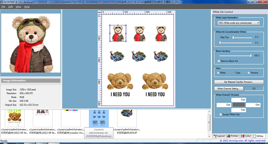Open the Help menu
The width and height of the screenshot is (268, 144).
click(27, 7)
